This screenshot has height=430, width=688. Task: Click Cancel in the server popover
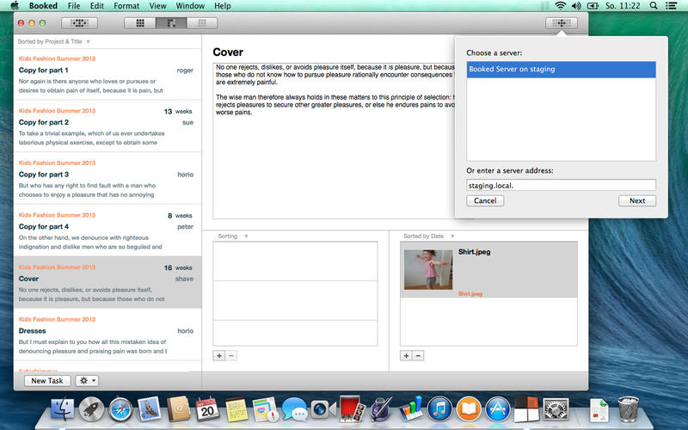pos(485,200)
